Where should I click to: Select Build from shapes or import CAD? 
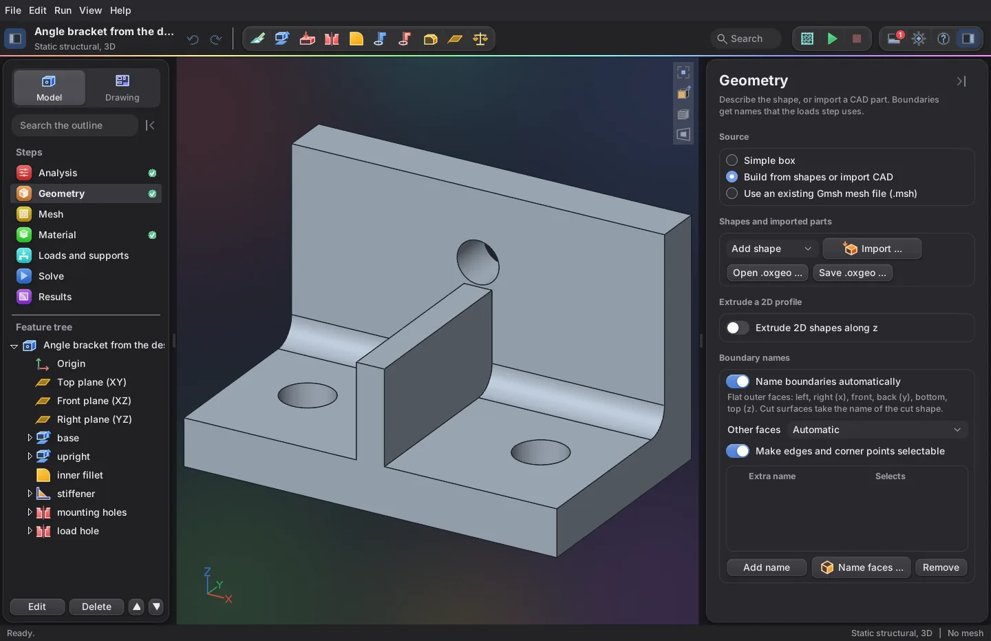pos(732,176)
